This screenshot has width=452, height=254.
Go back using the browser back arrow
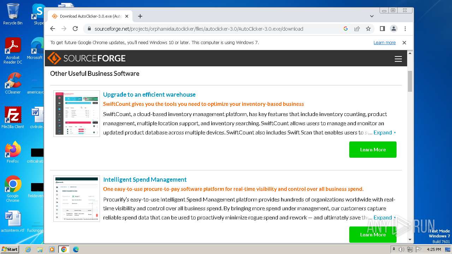pyautogui.click(x=53, y=29)
